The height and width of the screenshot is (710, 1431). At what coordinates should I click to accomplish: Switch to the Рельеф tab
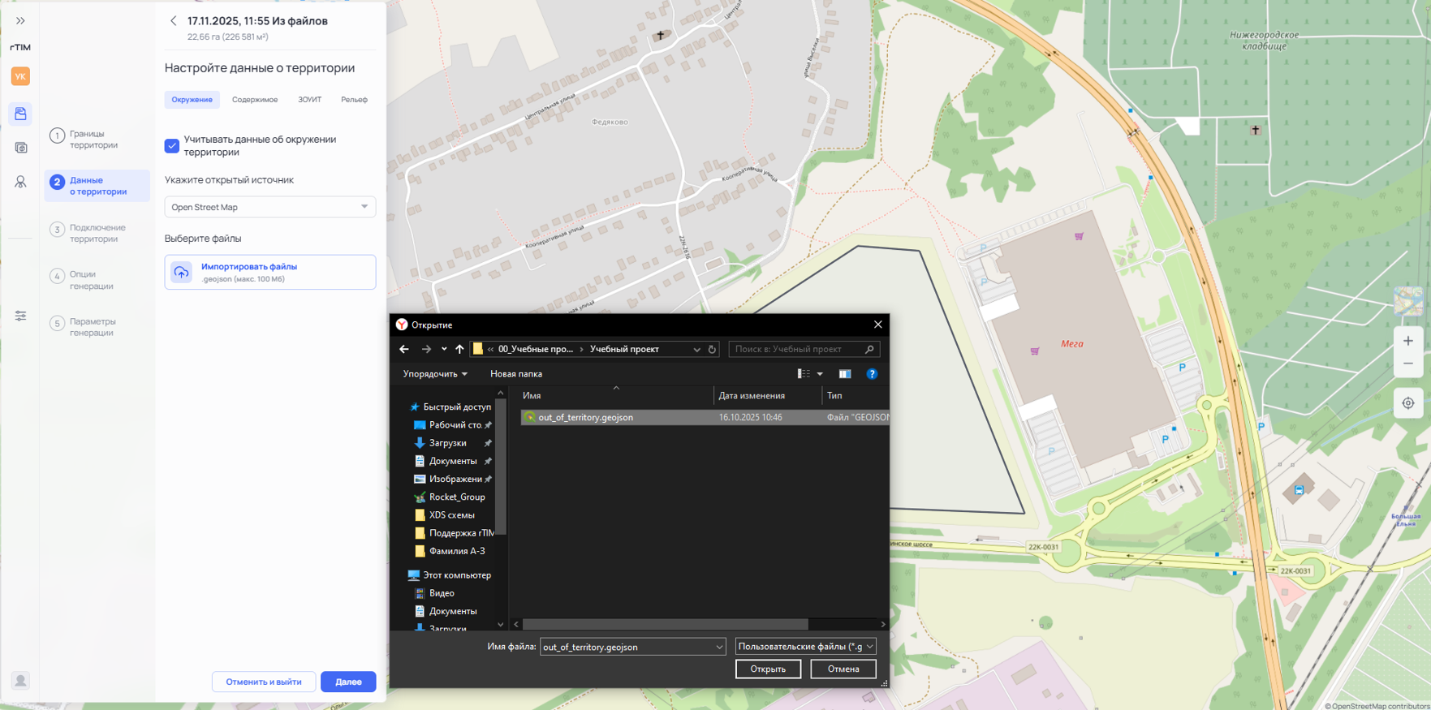tap(354, 100)
